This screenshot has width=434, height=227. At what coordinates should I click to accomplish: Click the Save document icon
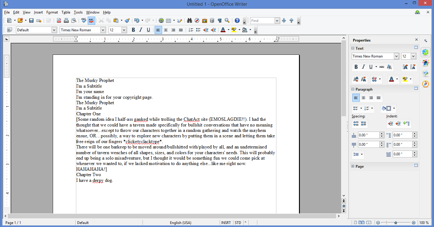click(31, 20)
